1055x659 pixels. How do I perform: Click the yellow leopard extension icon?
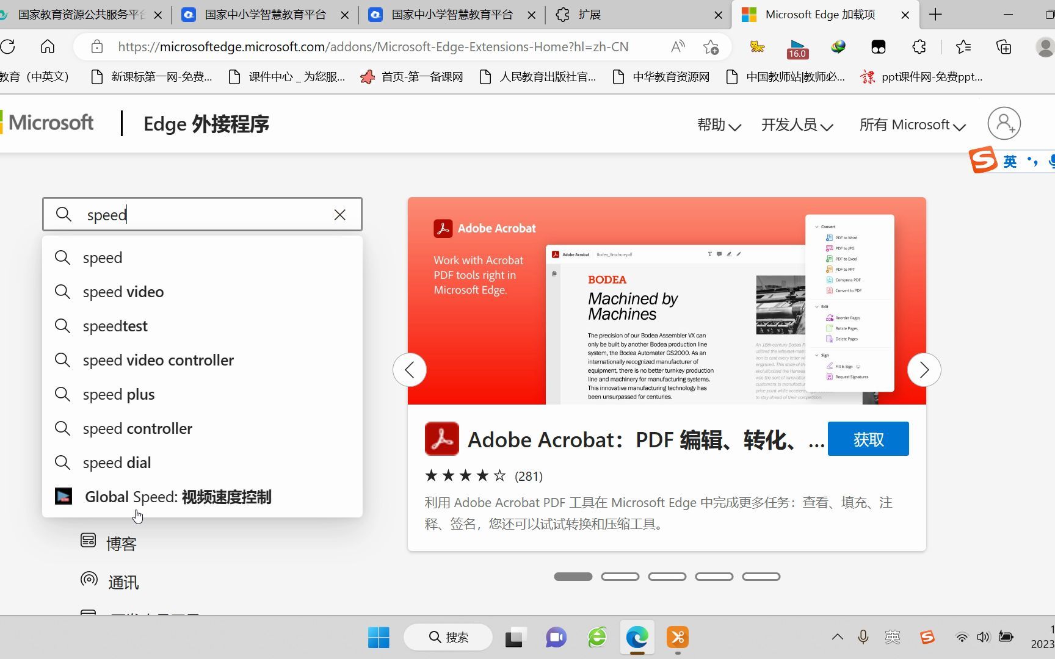757,46
